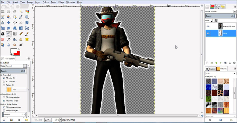The height and width of the screenshot is (123, 237).
Task: Open the Filters menu
Action: coord(61,2)
